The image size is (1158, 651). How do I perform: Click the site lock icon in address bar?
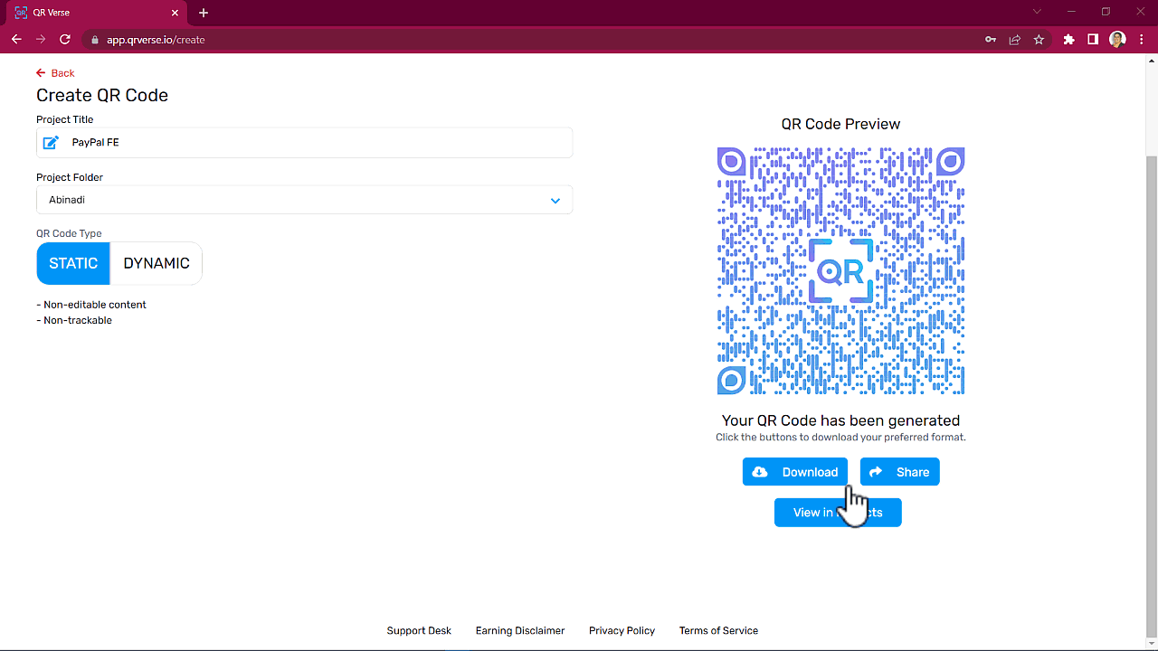94,40
